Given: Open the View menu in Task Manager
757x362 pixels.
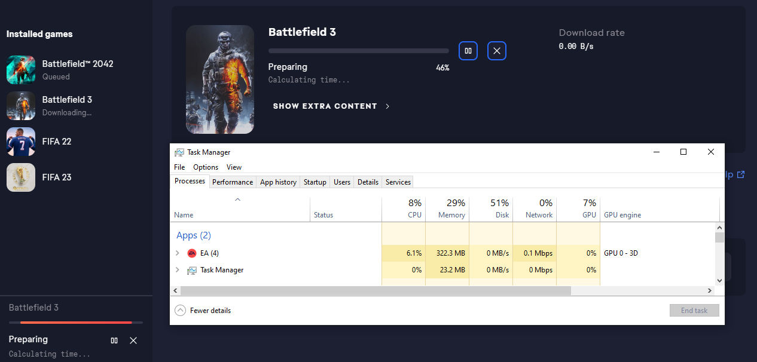Looking at the screenshot, I should (234, 167).
